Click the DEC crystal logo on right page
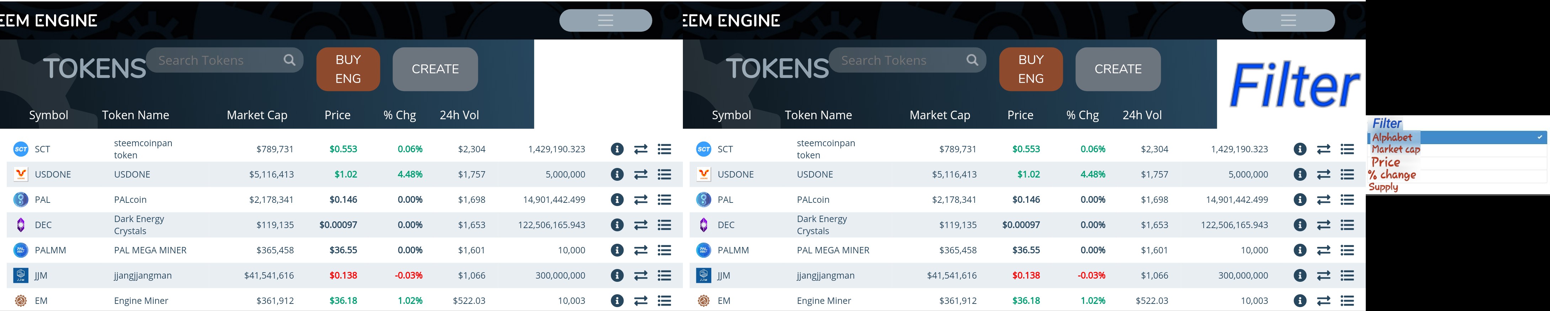 704,225
